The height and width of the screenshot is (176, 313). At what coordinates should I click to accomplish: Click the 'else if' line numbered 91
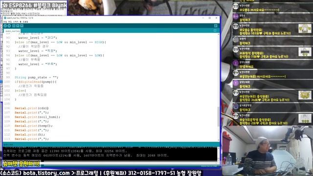pos(60,43)
